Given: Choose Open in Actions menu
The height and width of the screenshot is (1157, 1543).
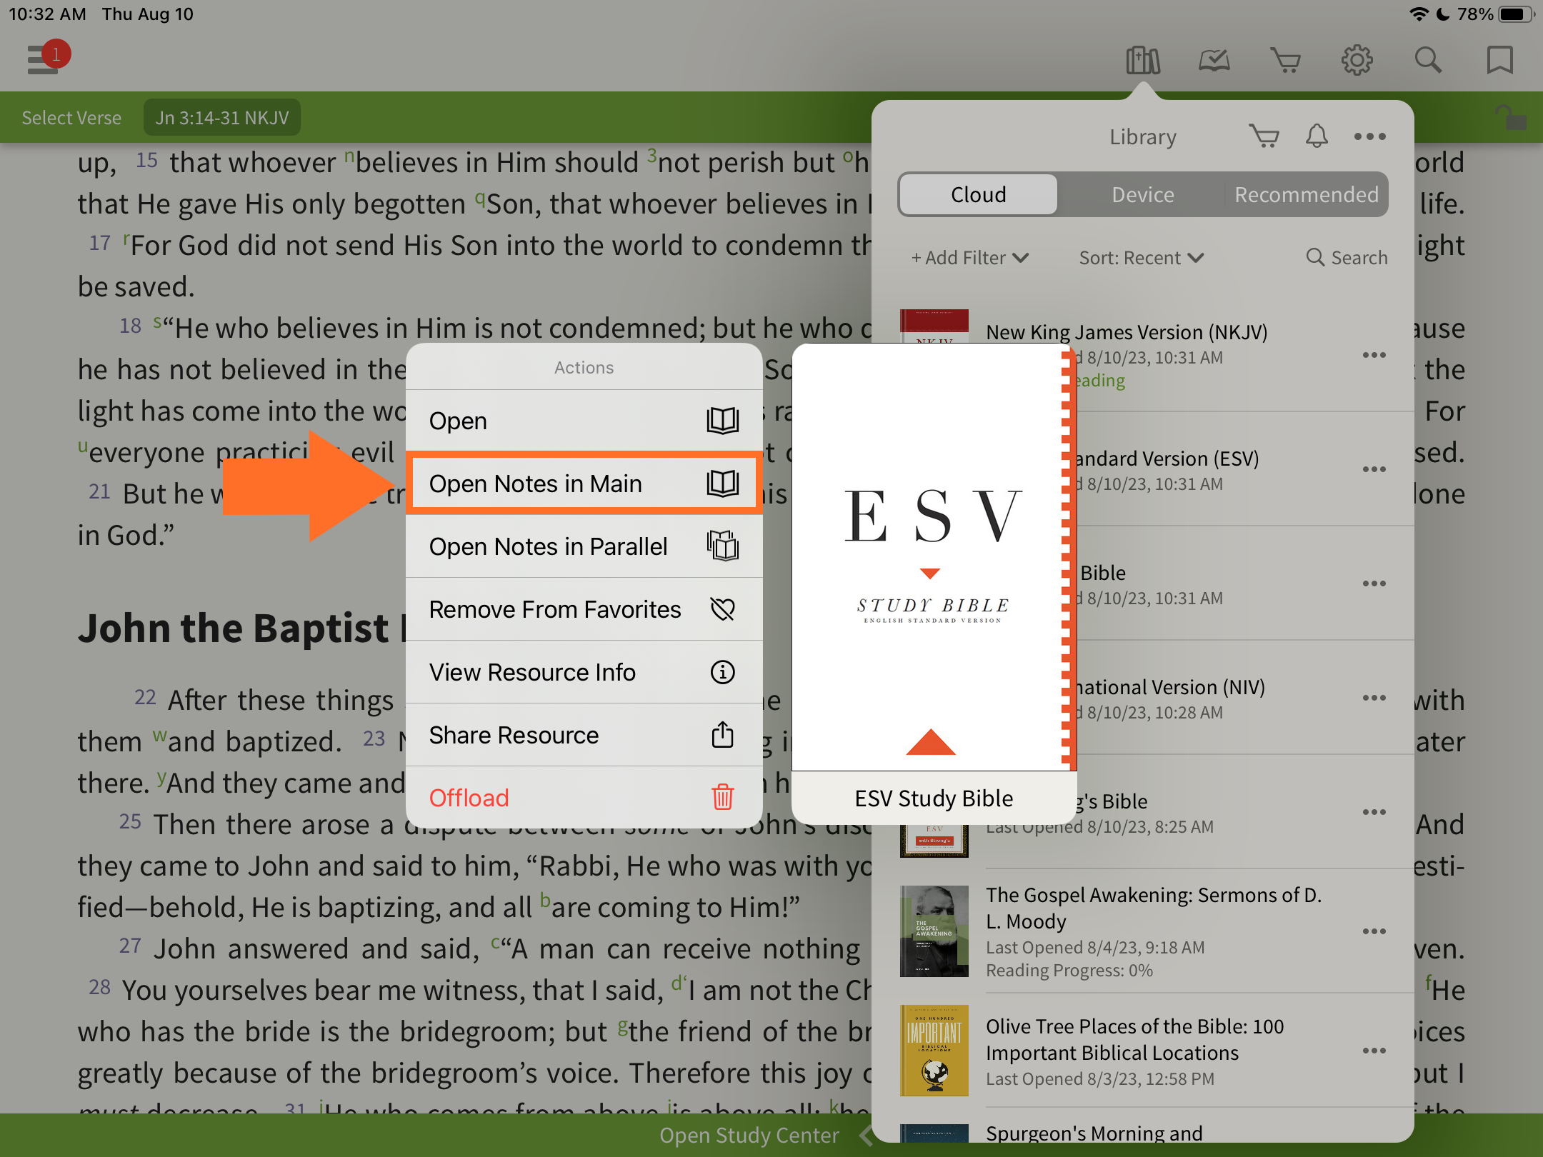Looking at the screenshot, I should (x=584, y=421).
